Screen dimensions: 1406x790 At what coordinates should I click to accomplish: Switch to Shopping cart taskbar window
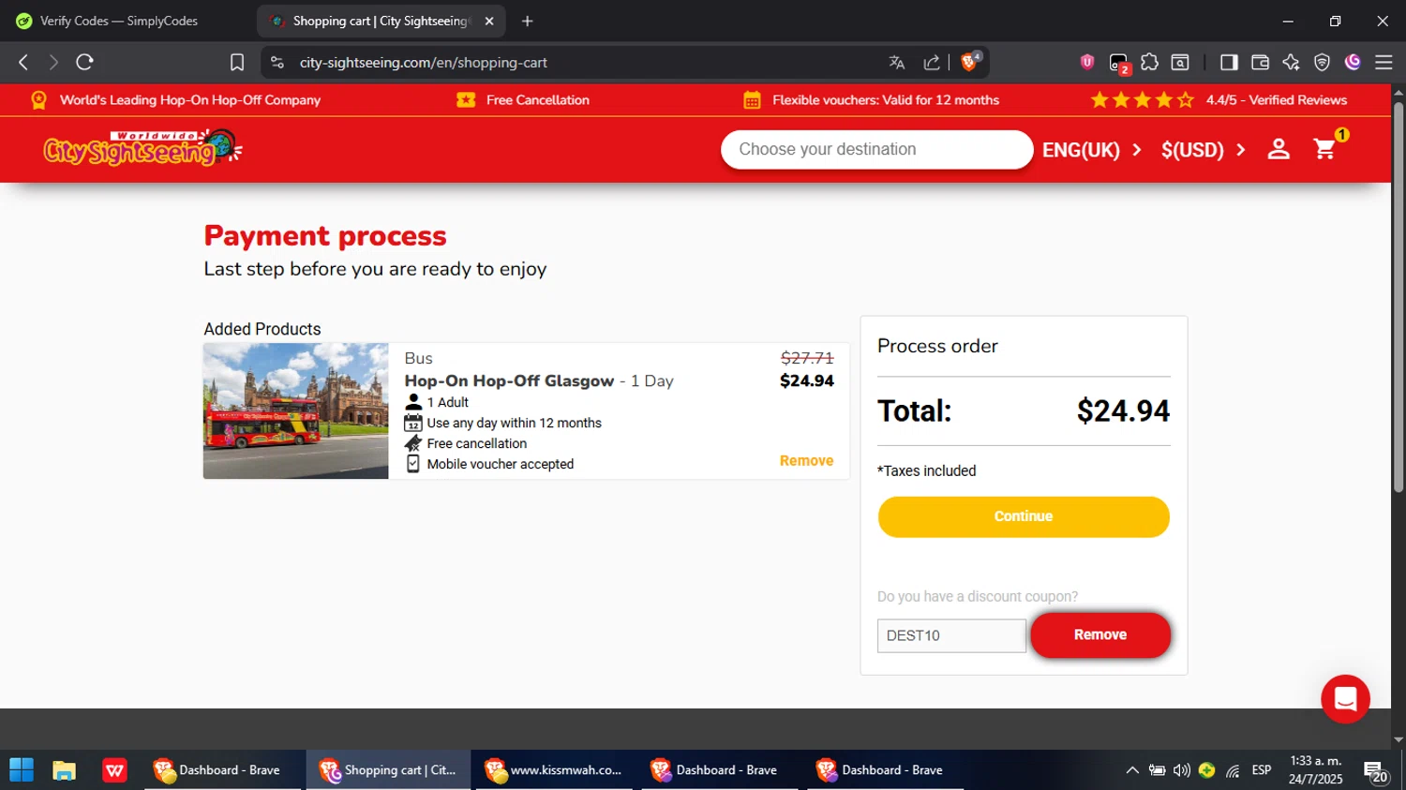388,770
